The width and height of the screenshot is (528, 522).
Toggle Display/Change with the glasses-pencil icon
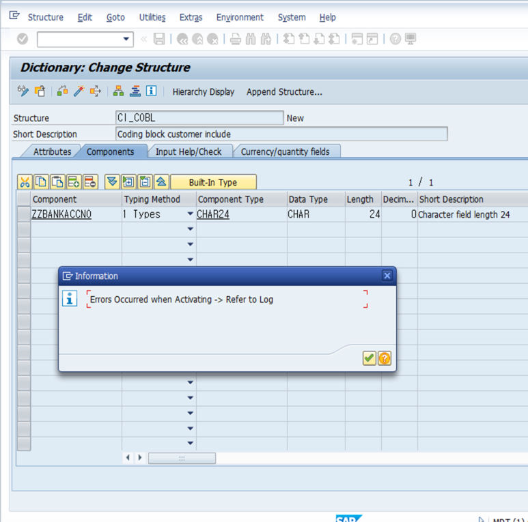(23, 91)
